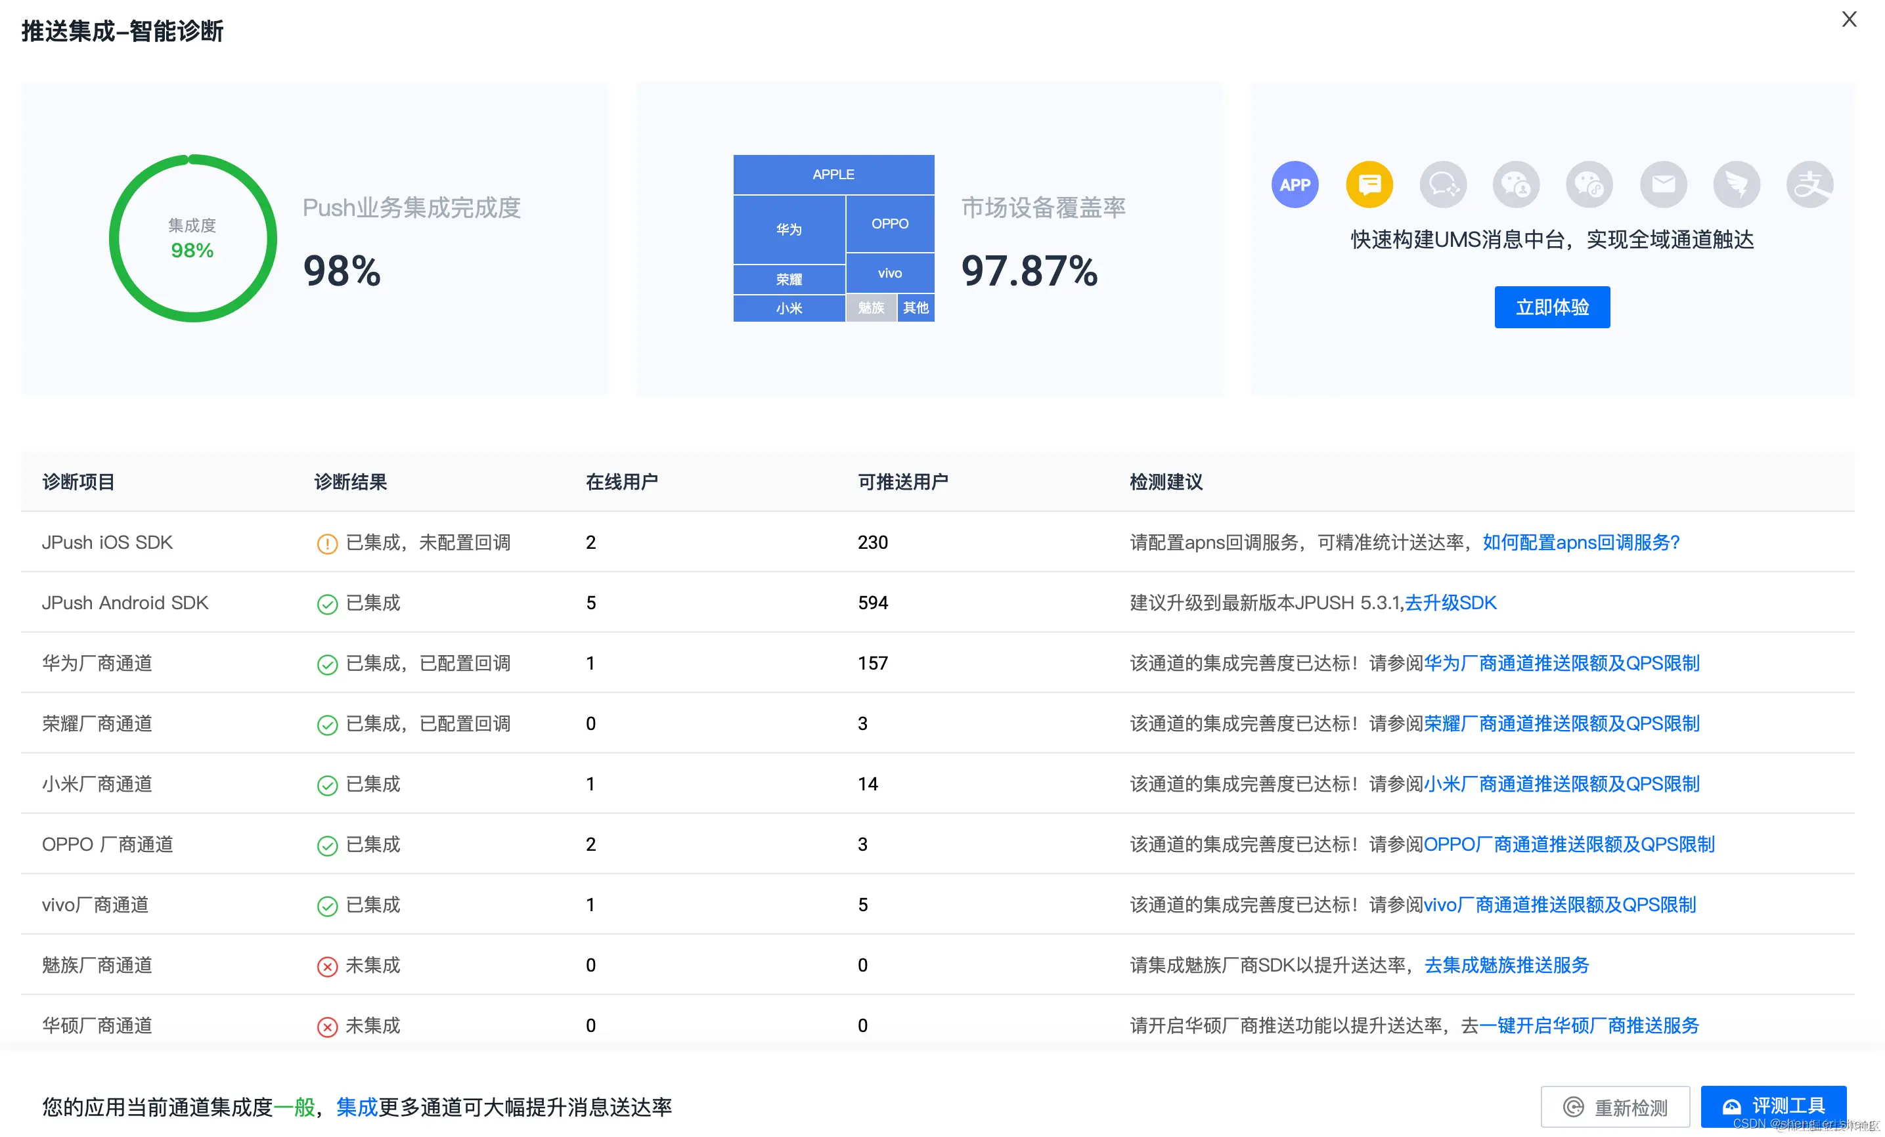Click the 支付宝 channel icon
Image resolution: width=1885 pixels, height=1137 pixels.
click(1809, 184)
